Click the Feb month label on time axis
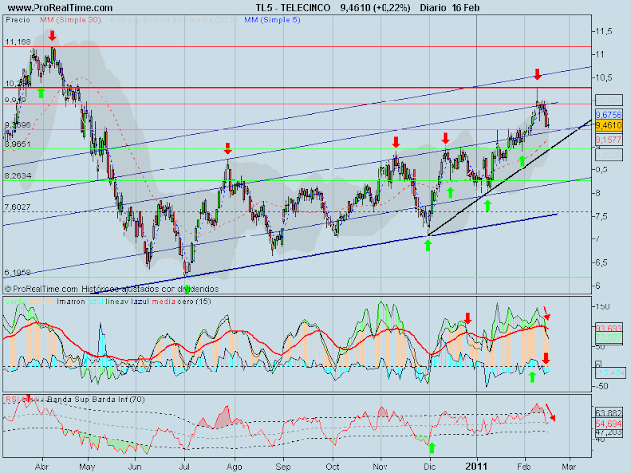Viewport: 631px width, 473px height. 524,467
